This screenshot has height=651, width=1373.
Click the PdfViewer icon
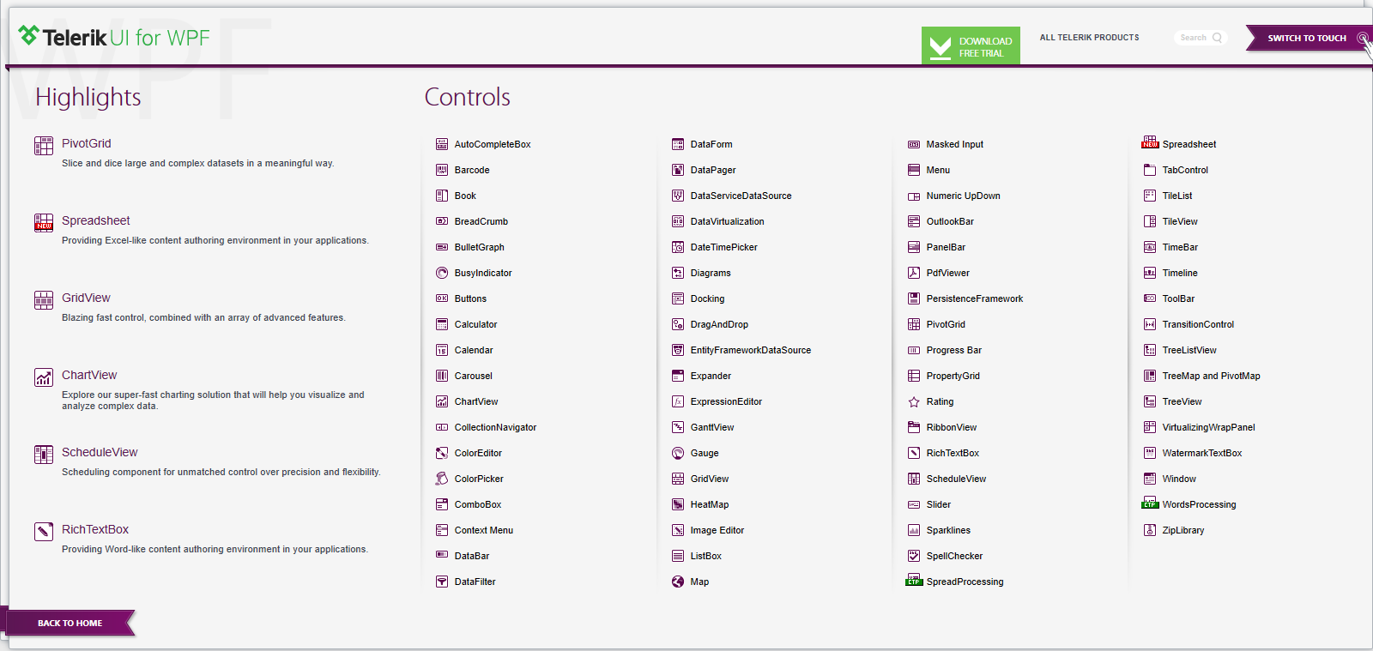914,273
